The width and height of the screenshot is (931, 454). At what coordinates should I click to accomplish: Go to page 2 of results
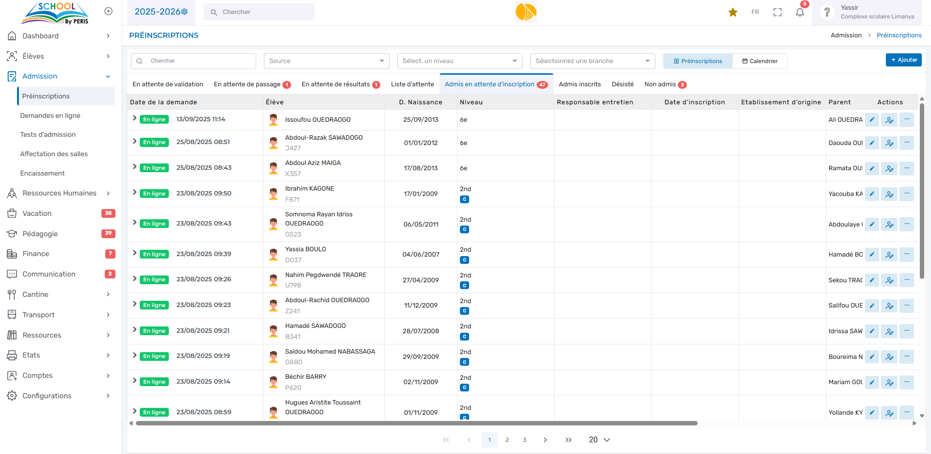tap(507, 440)
